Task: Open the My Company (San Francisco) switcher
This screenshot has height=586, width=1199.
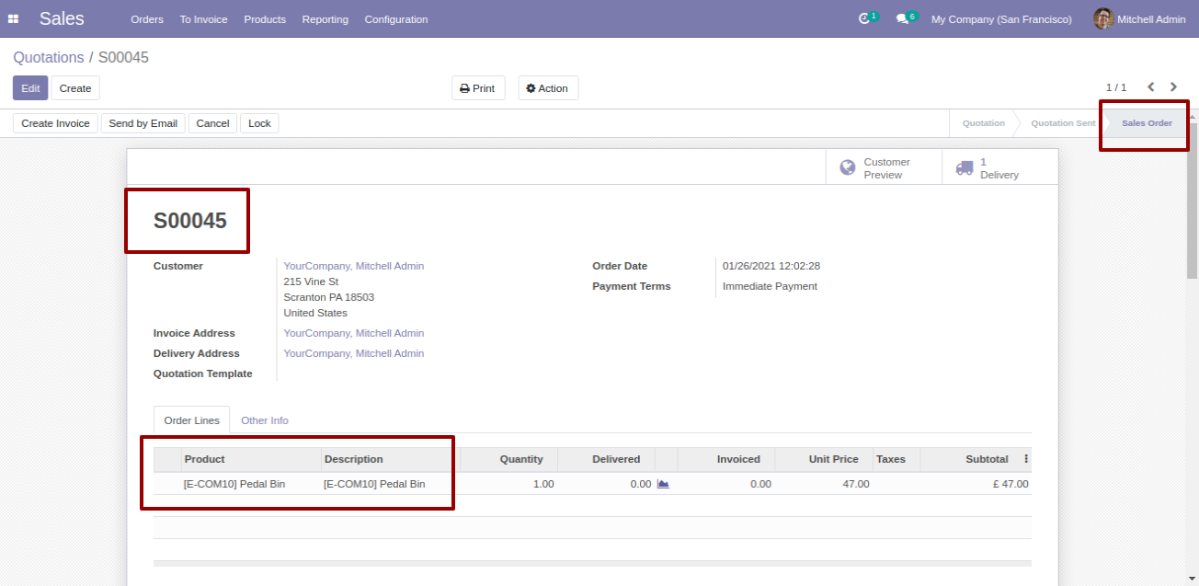Action: pos(1001,19)
